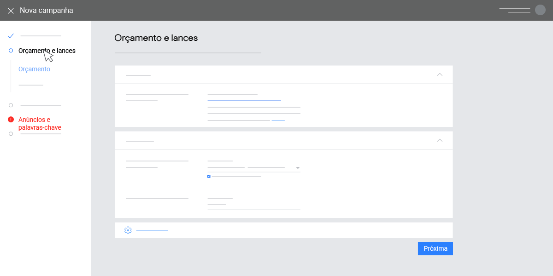Click the red error icon beside Anúncios
The image size is (553, 276).
[11, 120]
